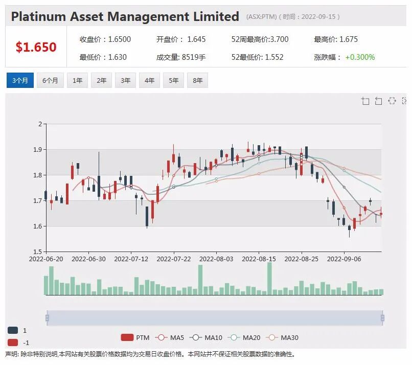Viewport: 412px width, 365px height.
Task: Click the right handle of zoom slider
Action: tap(382, 318)
